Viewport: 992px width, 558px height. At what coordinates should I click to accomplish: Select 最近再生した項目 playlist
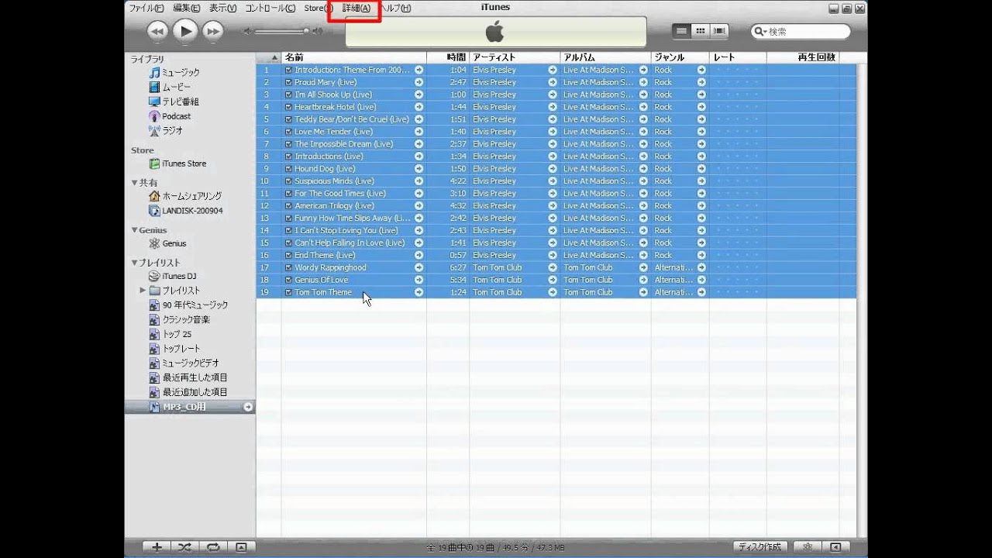click(x=188, y=377)
